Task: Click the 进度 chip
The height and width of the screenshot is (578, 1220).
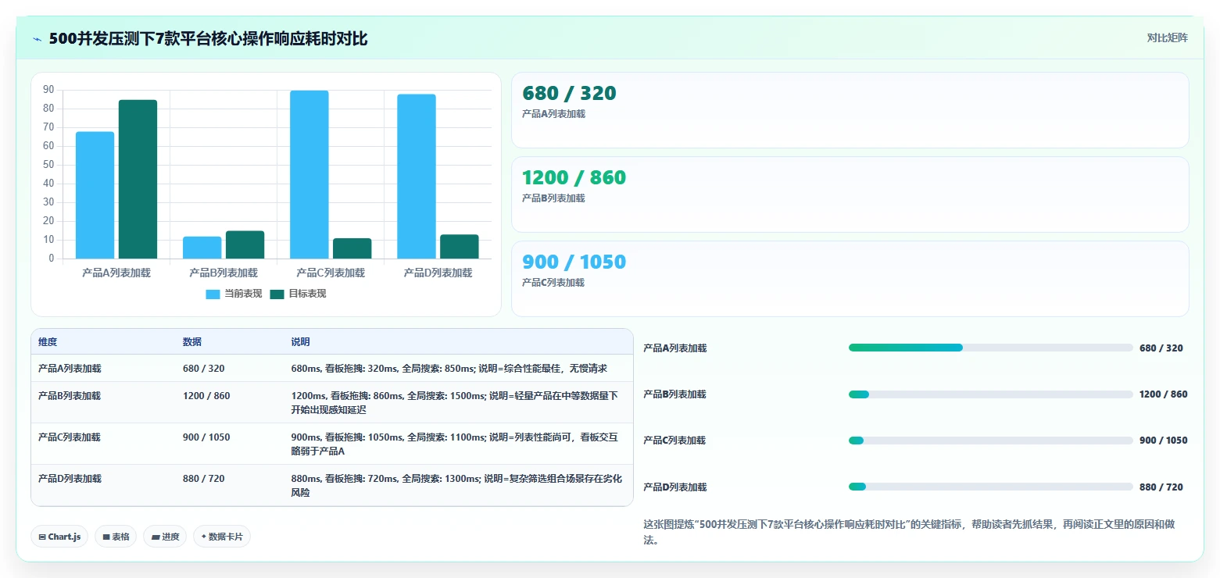Action: click(165, 537)
